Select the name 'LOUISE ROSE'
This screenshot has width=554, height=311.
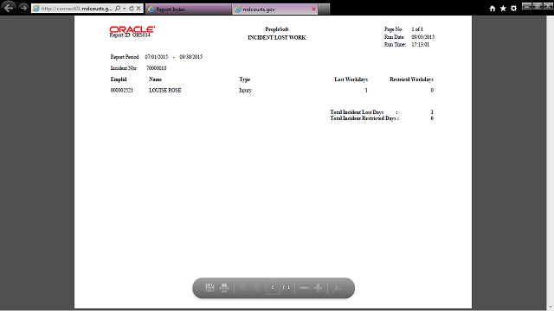click(x=165, y=90)
